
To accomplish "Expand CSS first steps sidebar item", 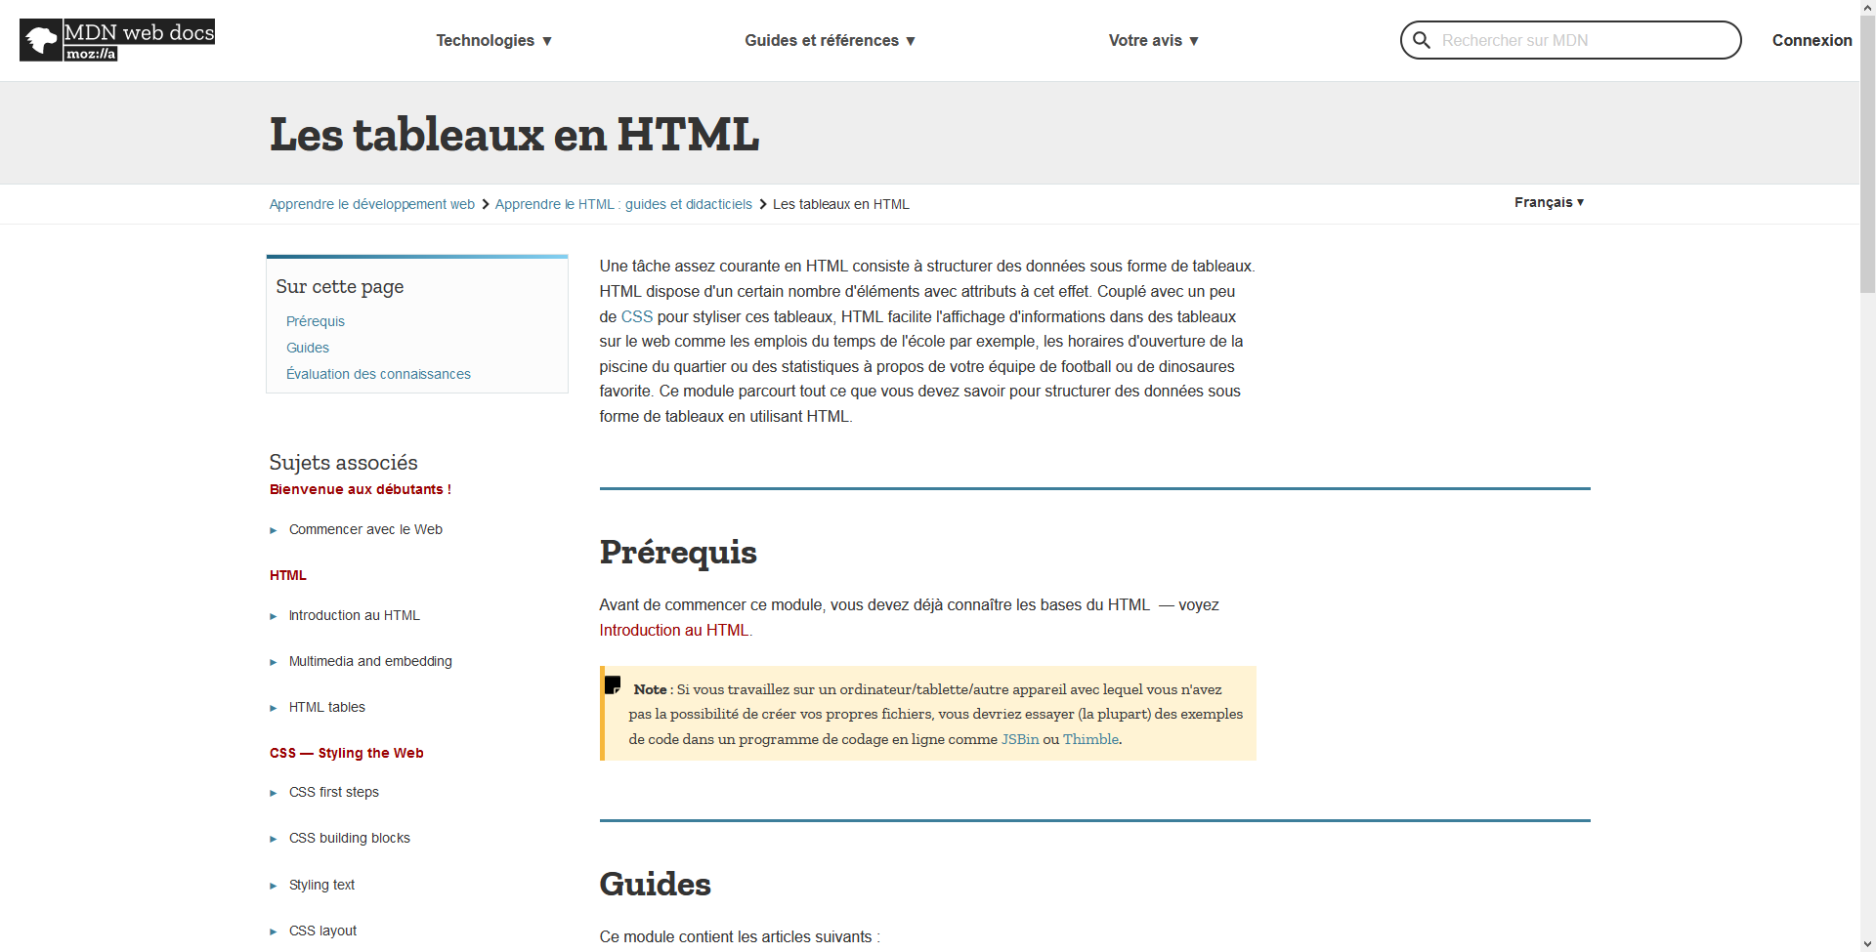I will [x=333, y=792].
